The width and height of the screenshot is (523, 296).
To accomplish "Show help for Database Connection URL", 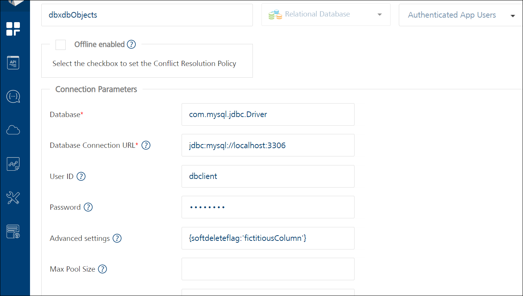I will point(146,145).
